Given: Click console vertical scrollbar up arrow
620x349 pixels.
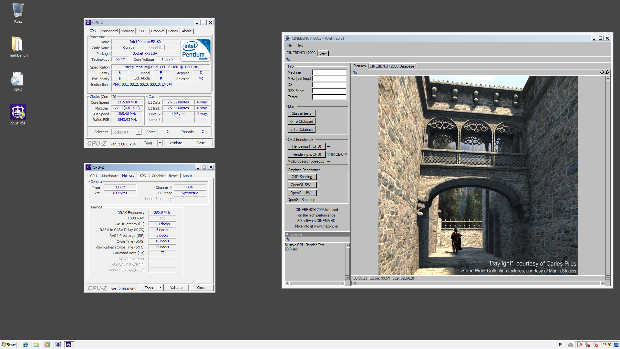Looking at the screenshot, I should pos(347,245).
